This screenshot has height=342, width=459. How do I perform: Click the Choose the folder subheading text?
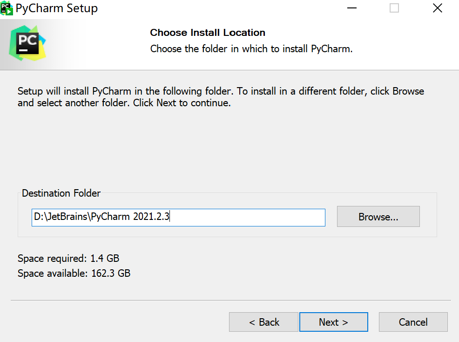251,48
